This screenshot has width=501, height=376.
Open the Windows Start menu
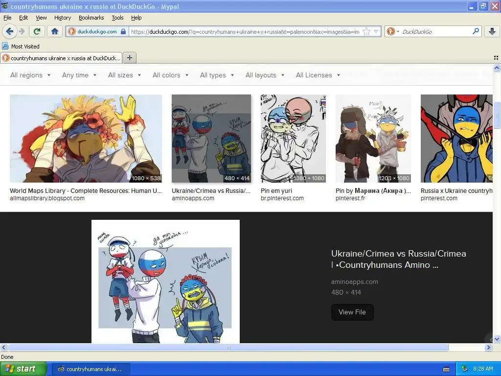pyautogui.click(x=23, y=369)
